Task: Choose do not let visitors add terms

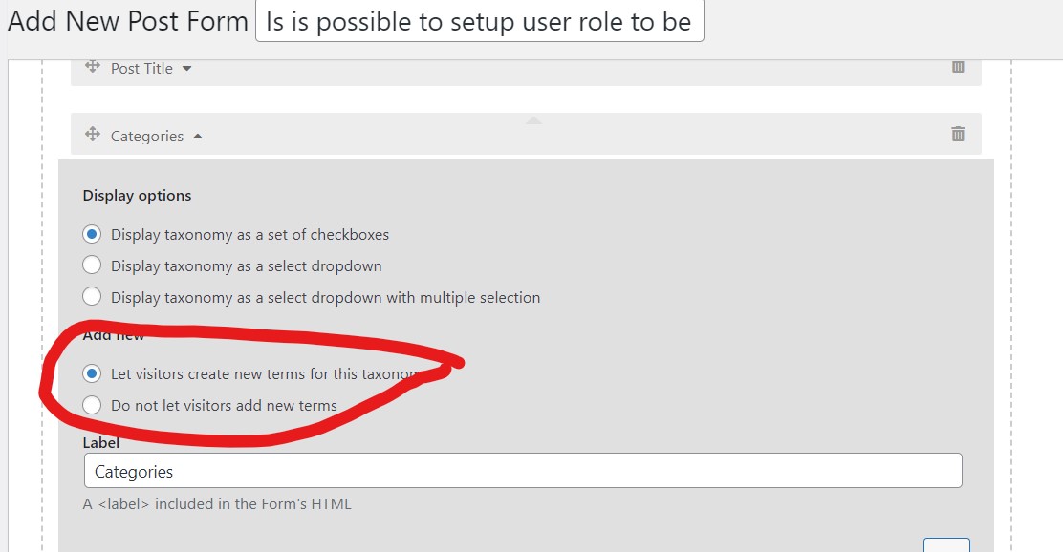Action: click(x=92, y=405)
